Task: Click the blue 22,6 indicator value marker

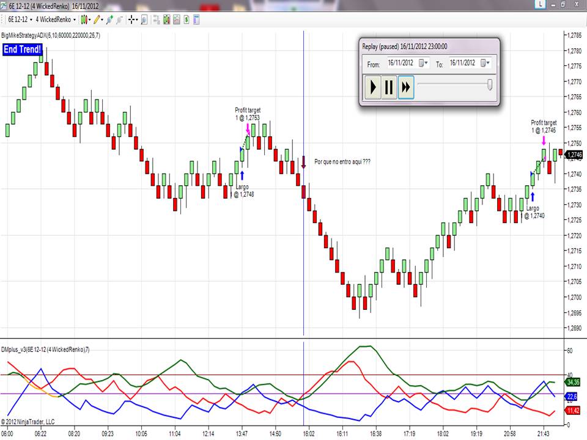Action: click(x=572, y=396)
